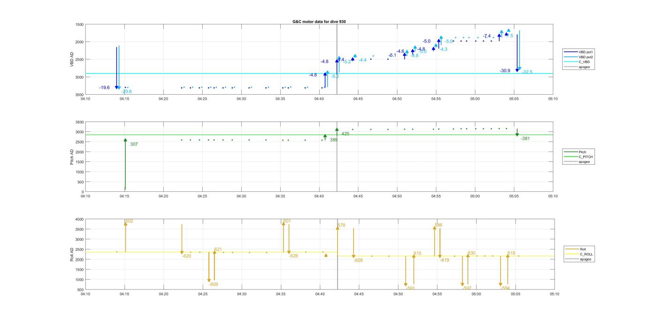This screenshot has height=325, width=657.
Task: Click the '-32.5' VBD data label
Action: pos(527,72)
